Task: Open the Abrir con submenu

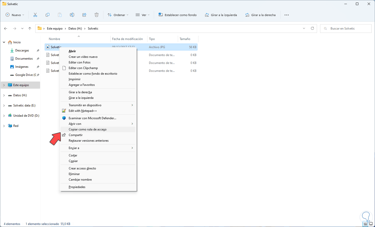Action: (x=98, y=124)
